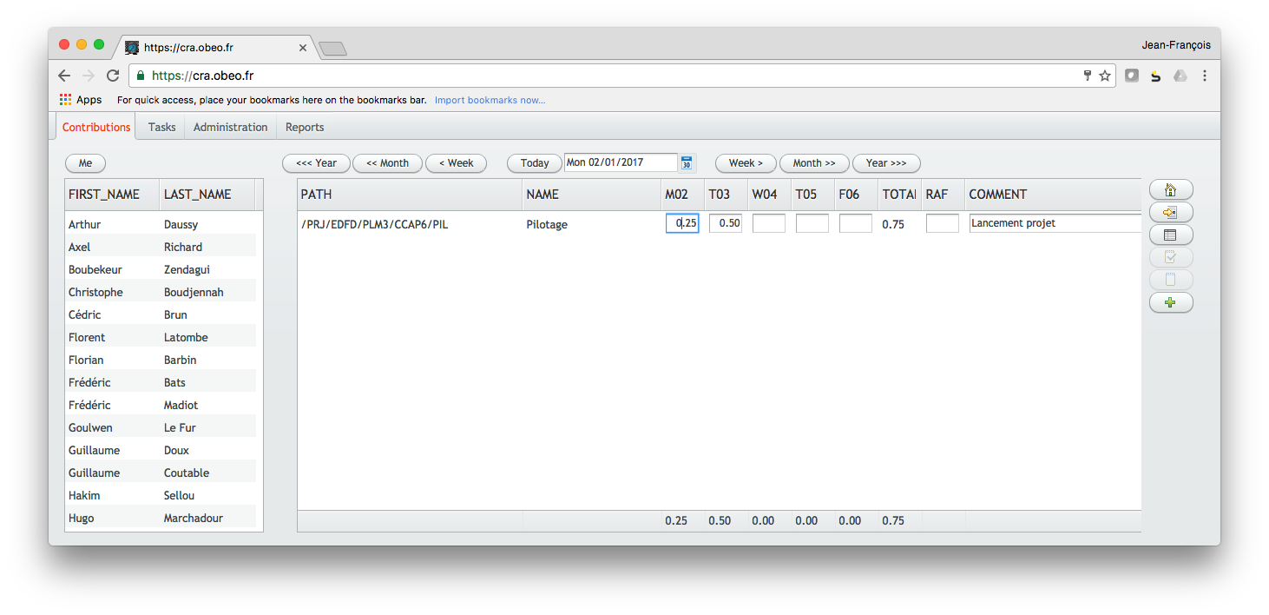This screenshot has width=1269, height=615.
Task: Click the saved password key icon
Action: [1087, 76]
